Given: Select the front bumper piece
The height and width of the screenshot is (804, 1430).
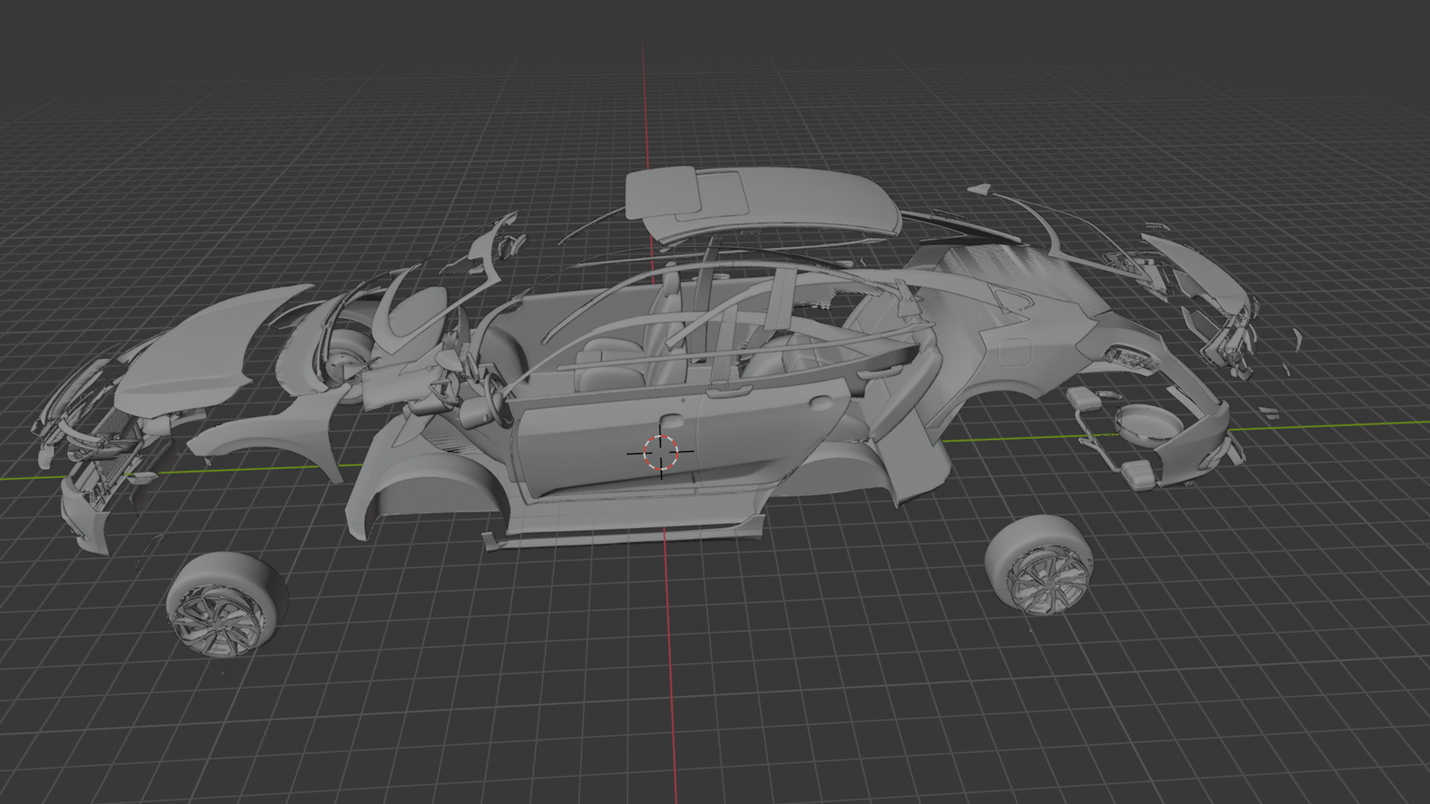Looking at the screenshot, I should tap(84, 519).
